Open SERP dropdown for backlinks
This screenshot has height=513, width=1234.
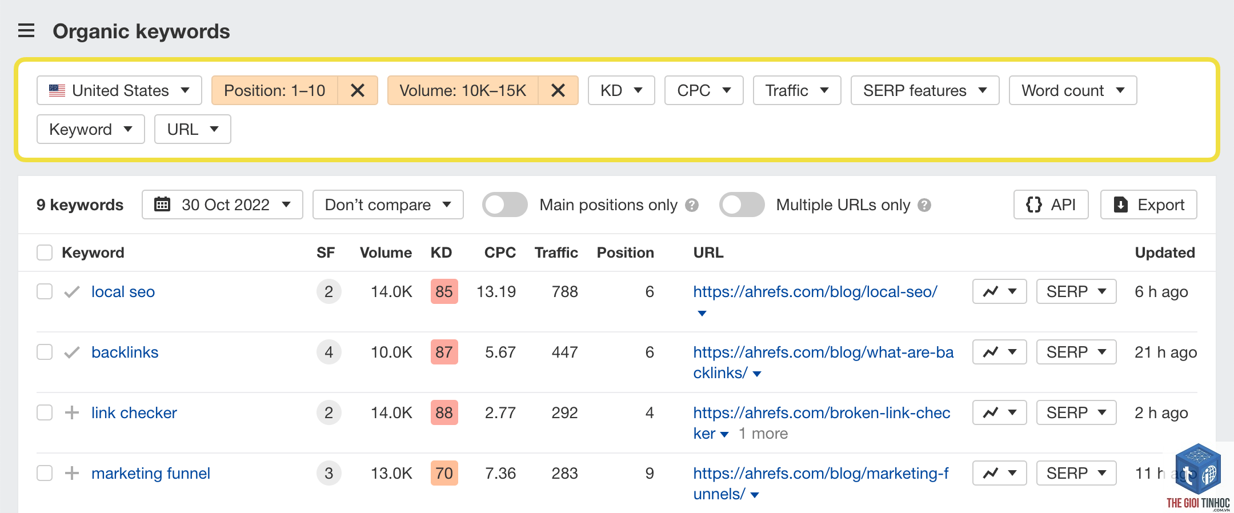tap(1076, 352)
